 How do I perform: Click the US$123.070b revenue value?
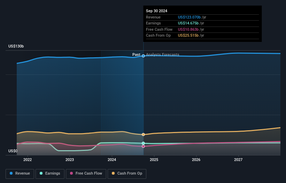point(189,17)
